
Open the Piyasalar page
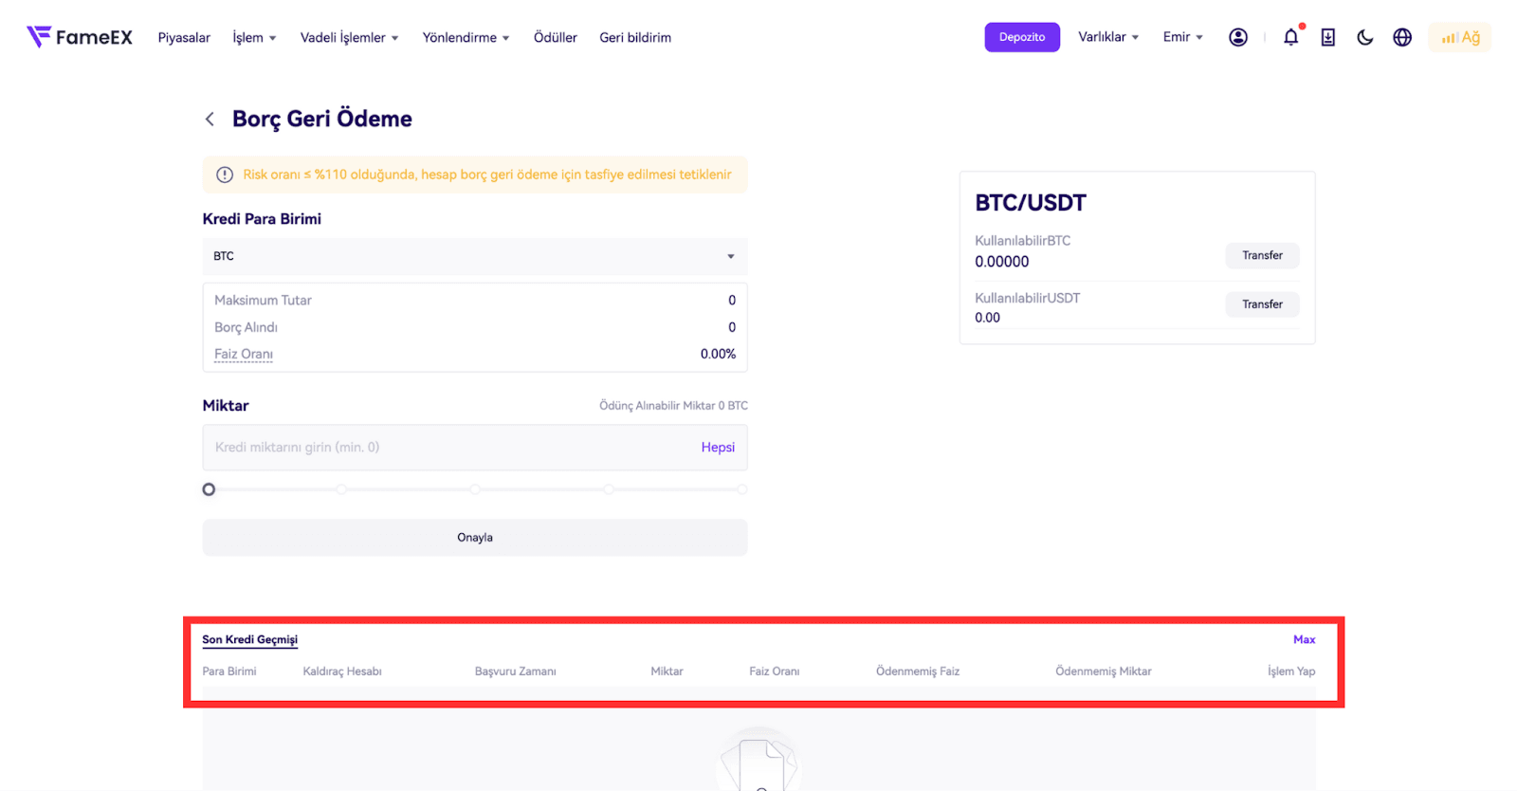click(184, 38)
